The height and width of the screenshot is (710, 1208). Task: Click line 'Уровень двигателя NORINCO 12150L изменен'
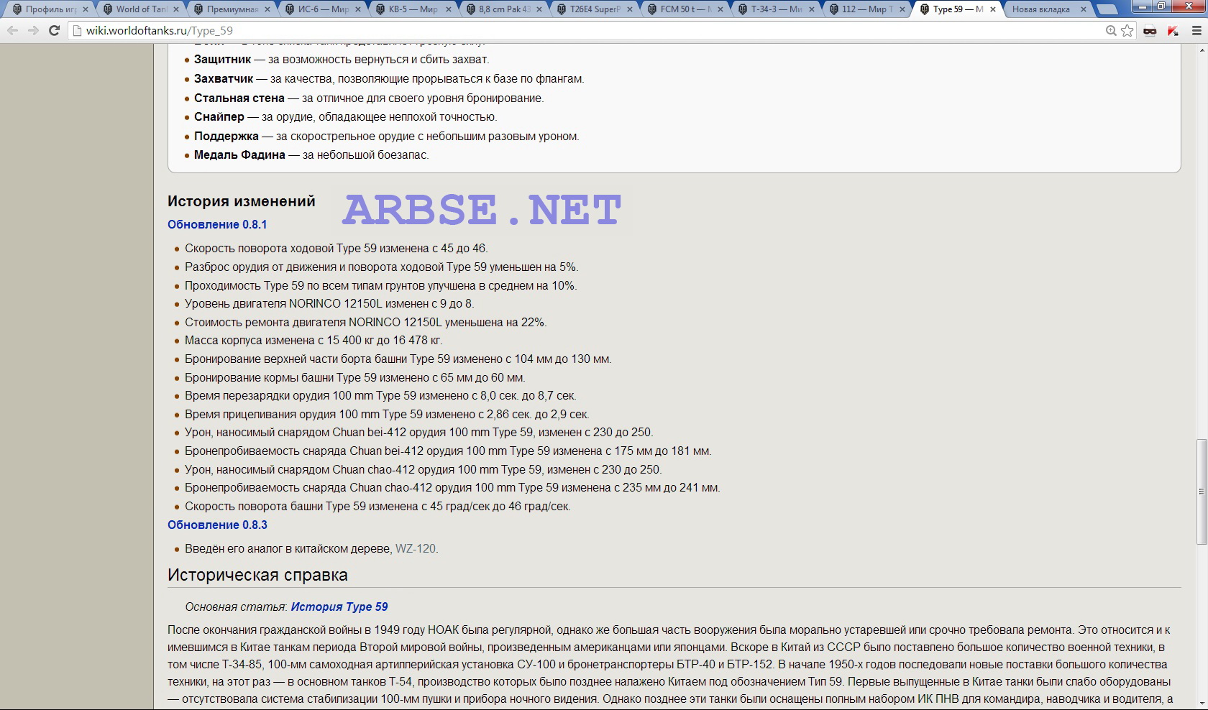(329, 303)
